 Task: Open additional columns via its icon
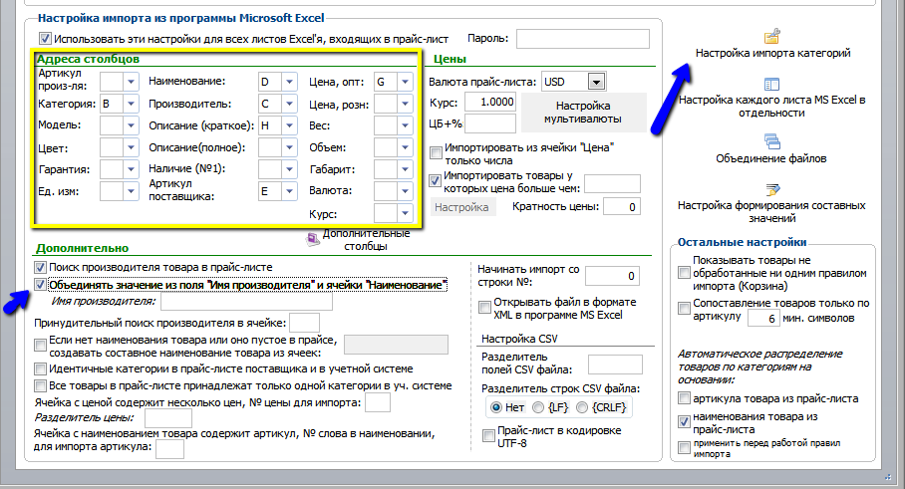click(x=313, y=239)
